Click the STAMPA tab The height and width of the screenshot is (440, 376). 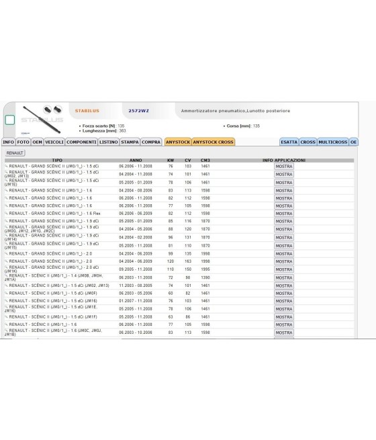point(130,142)
